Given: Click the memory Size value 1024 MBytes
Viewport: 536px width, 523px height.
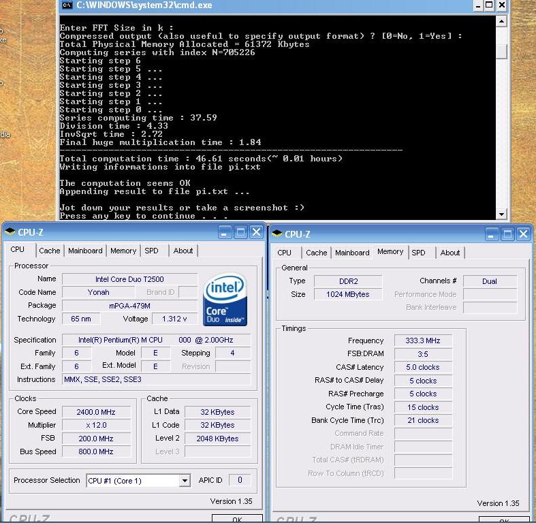Looking at the screenshot, I should 348,294.
